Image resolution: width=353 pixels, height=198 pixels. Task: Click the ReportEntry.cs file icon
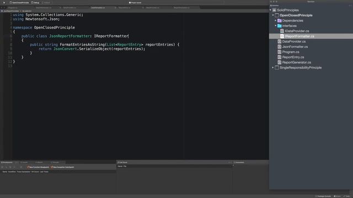tap(280, 57)
